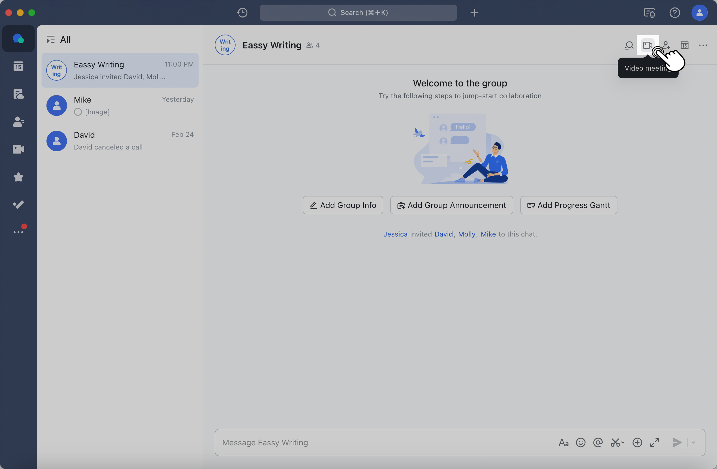Open the notification screen icon in top bar
Screen dimensions: 717x469
649,13
